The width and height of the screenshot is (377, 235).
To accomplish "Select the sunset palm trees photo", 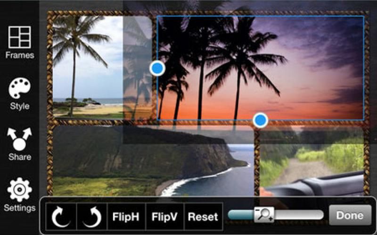I will (261, 68).
